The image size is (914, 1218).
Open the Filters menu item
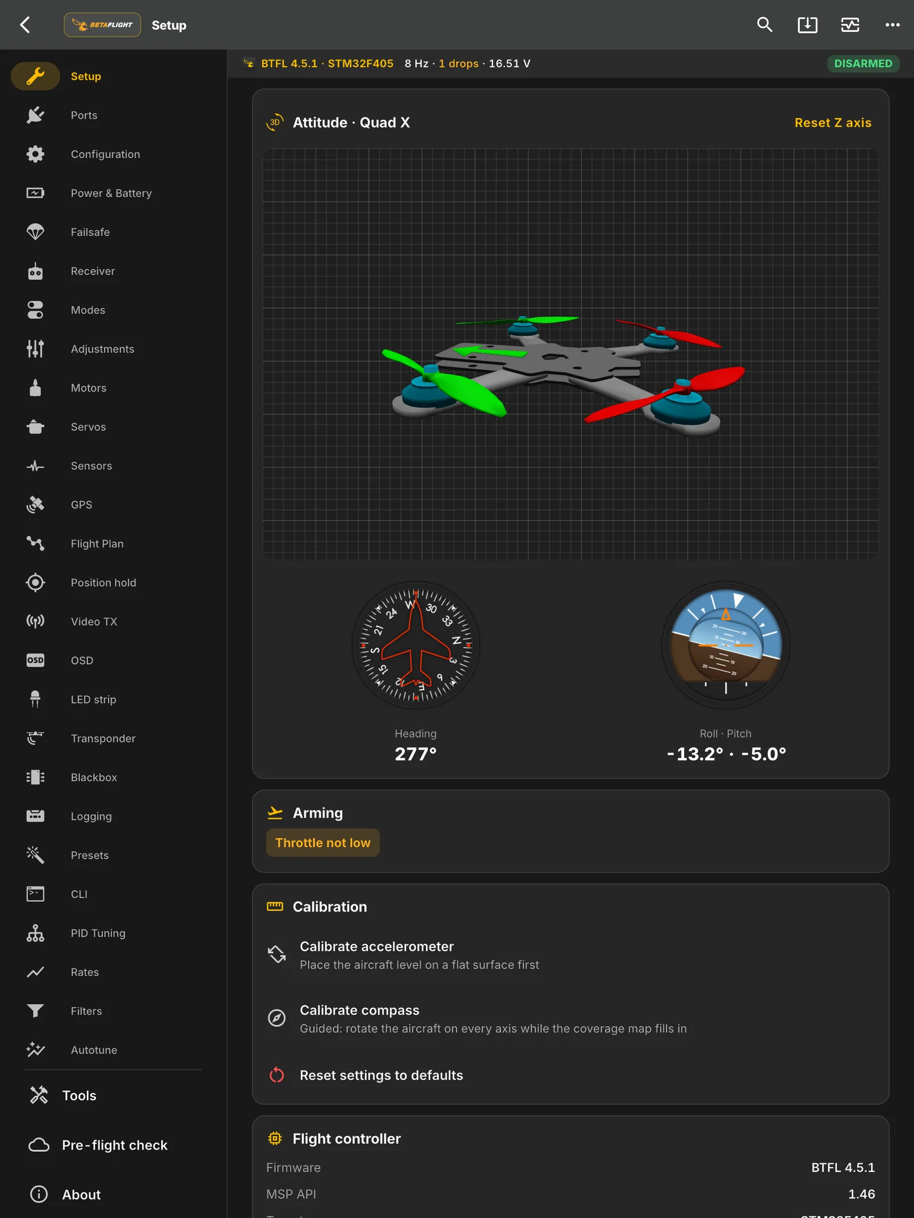tap(113, 1011)
